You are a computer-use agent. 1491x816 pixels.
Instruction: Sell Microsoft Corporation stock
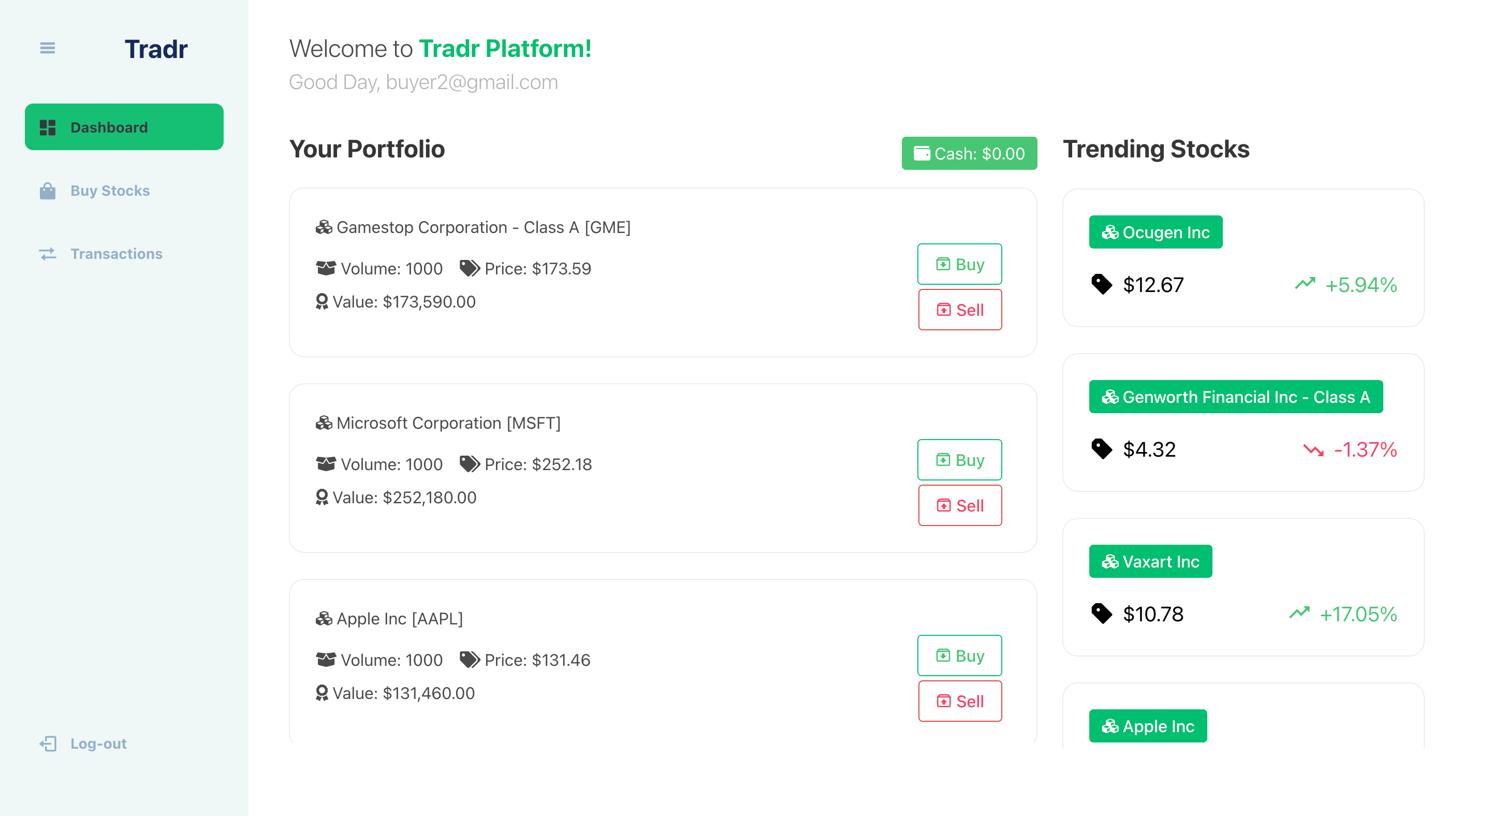[x=960, y=505]
